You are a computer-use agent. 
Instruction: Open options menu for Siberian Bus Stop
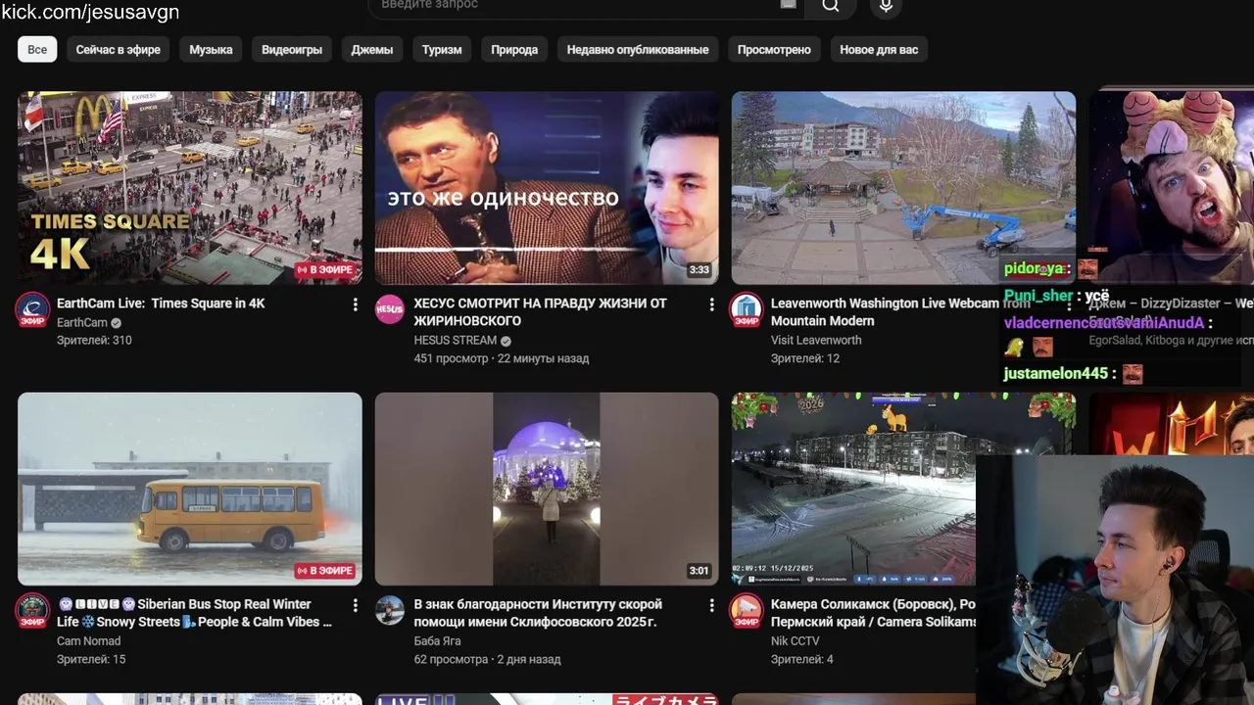[356, 605]
